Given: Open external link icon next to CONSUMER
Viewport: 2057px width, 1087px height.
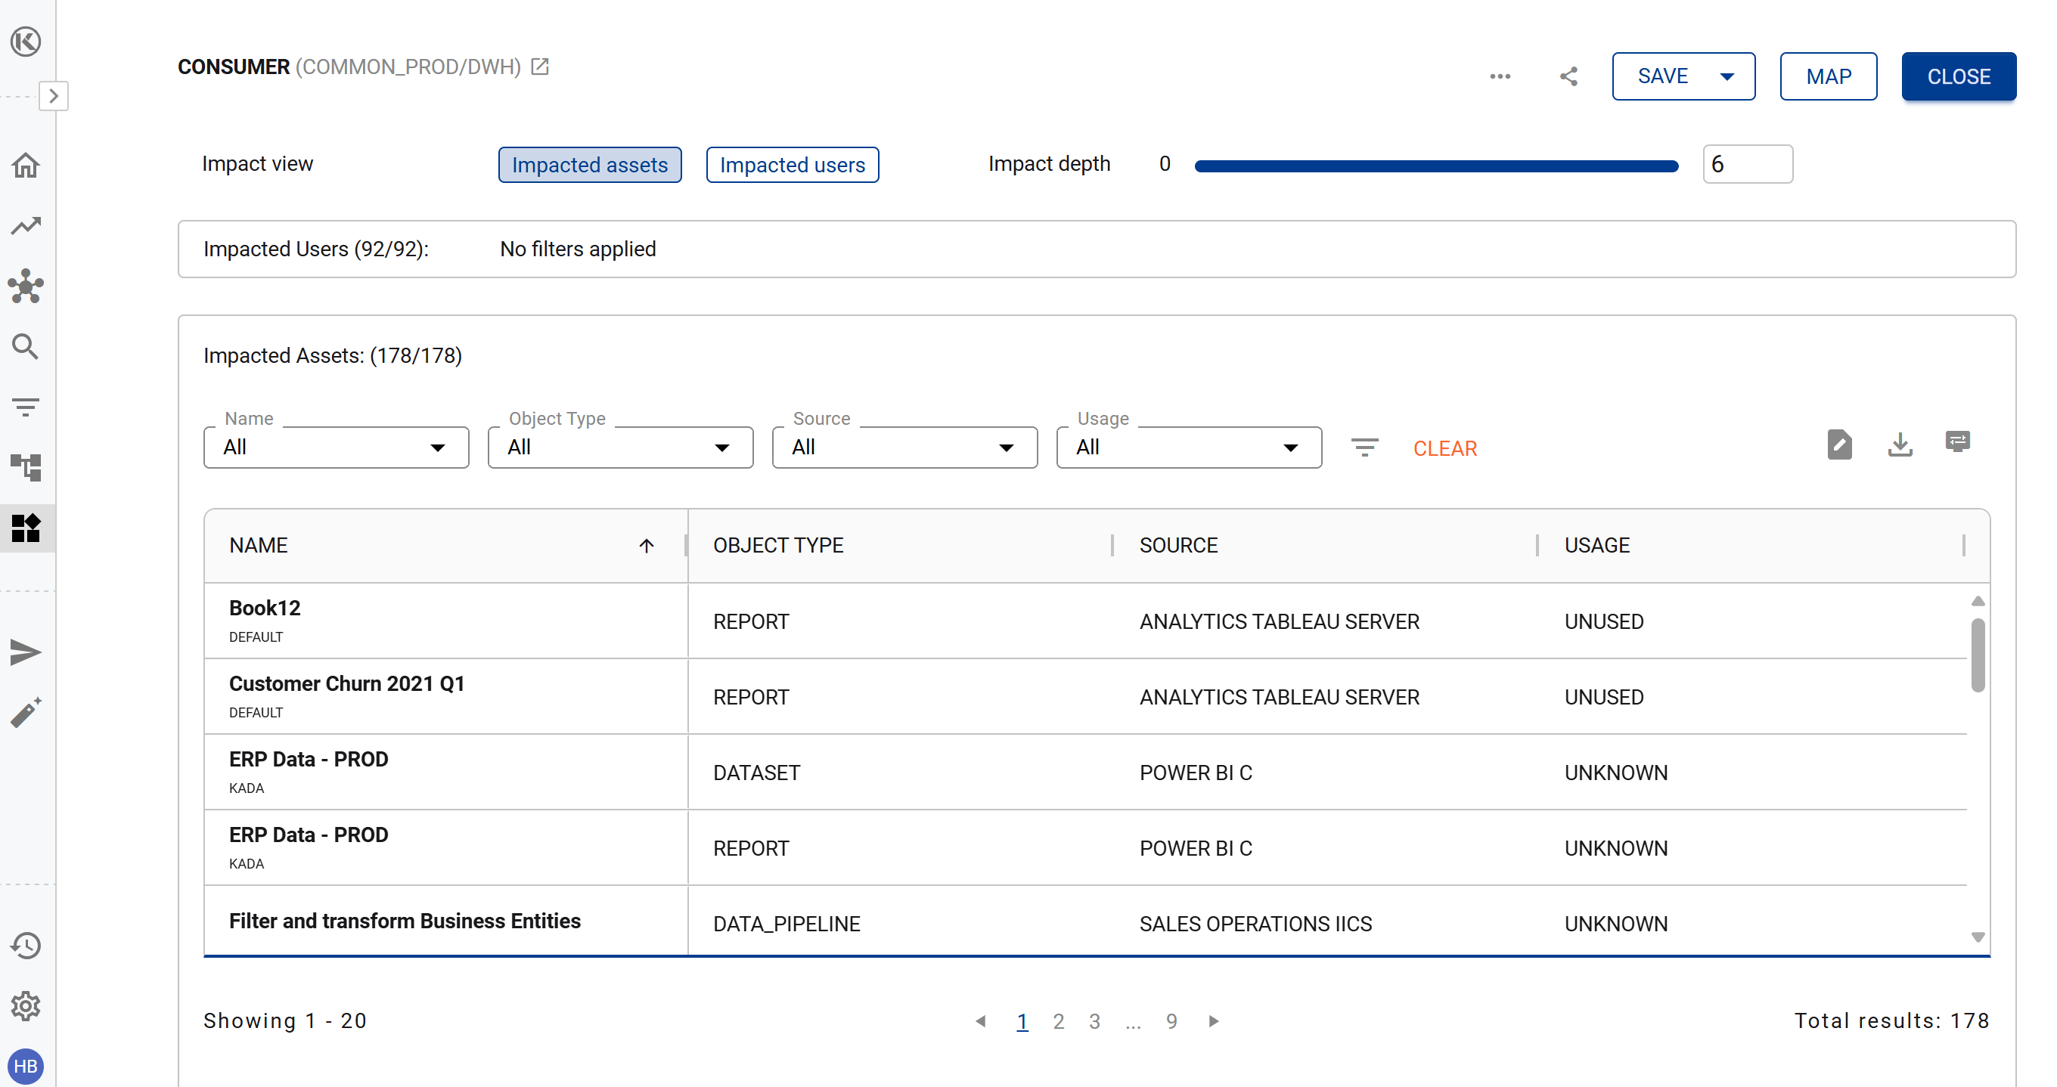Looking at the screenshot, I should click(541, 67).
